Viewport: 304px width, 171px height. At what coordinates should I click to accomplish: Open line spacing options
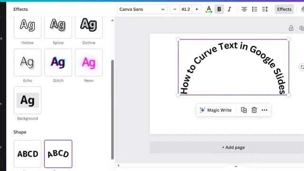point(265,9)
